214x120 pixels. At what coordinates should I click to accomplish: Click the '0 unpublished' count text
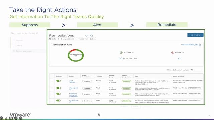point(67,39)
